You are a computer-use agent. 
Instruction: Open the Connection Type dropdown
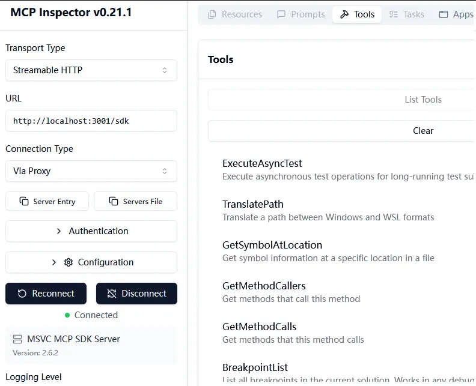tap(91, 171)
